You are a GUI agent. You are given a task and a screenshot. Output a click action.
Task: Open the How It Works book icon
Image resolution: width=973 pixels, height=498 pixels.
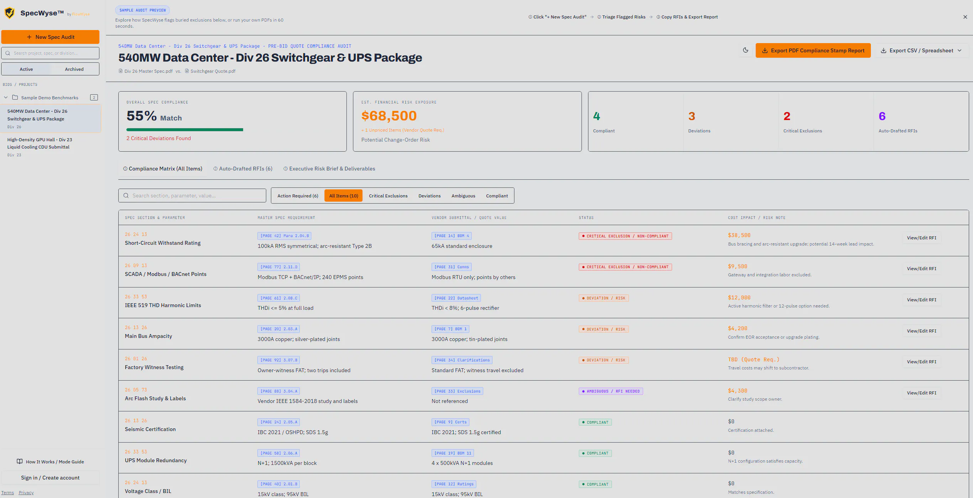pyautogui.click(x=20, y=461)
